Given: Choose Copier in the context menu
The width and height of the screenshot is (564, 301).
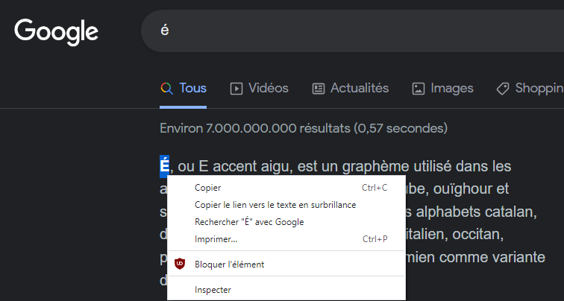Looking at the screenshot, I should click(286, 188).
